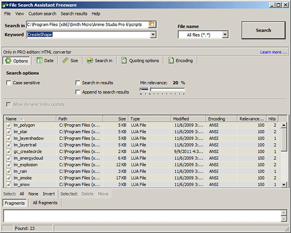
Task: Sort results by Encoding column header
Action: [221, 119]
